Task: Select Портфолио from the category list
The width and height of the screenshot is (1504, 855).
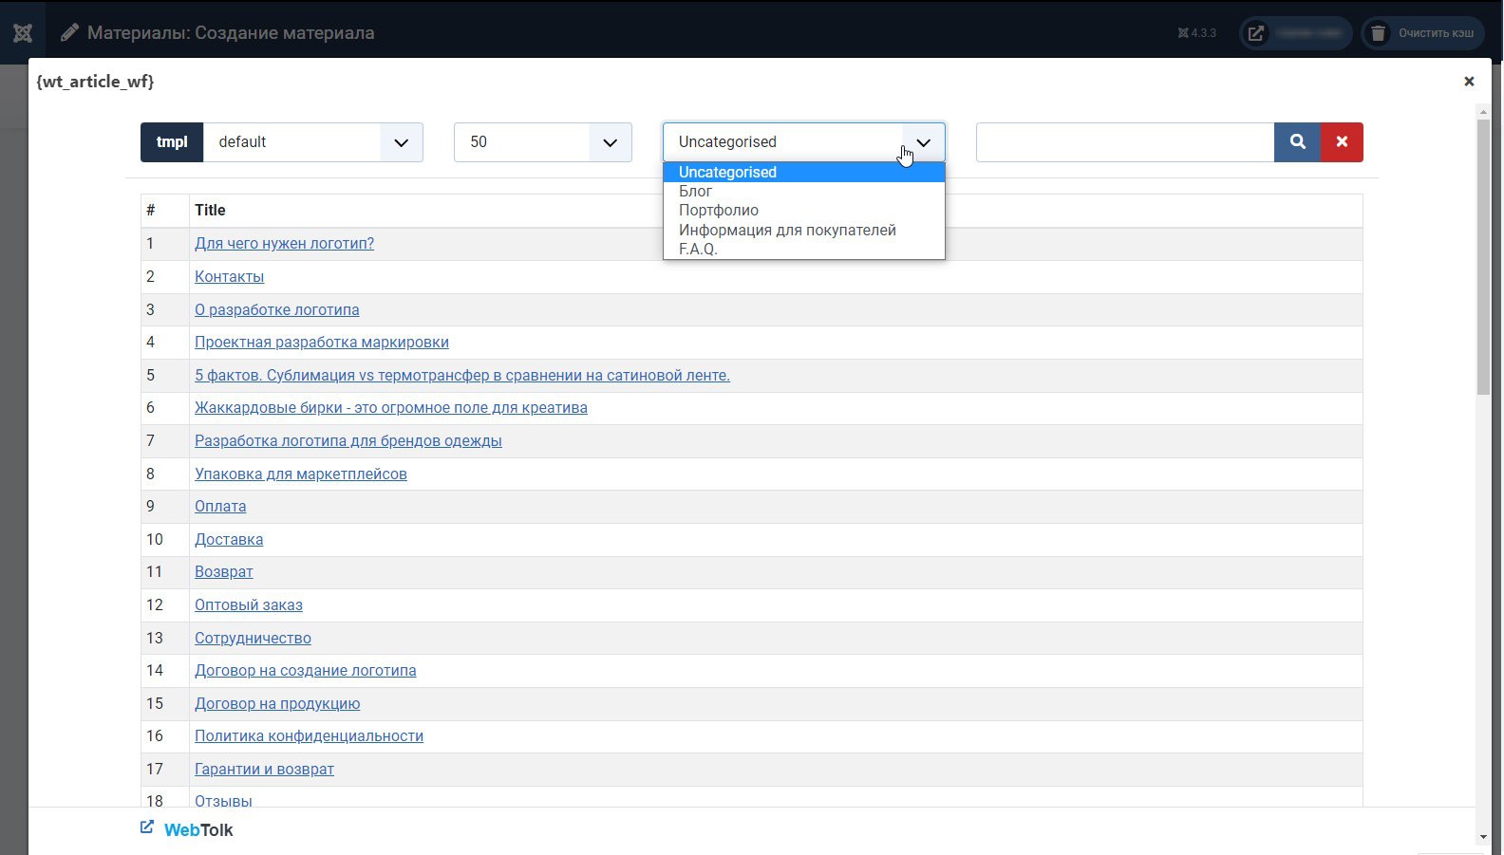Action: [718, 211]
